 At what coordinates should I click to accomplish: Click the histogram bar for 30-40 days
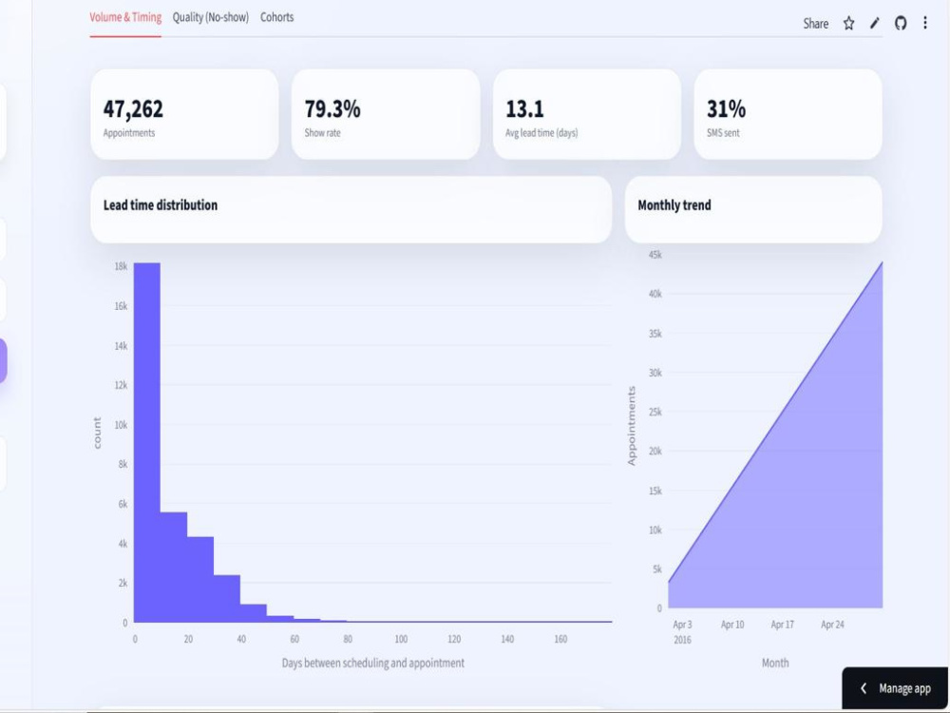(x=227, y=598)
